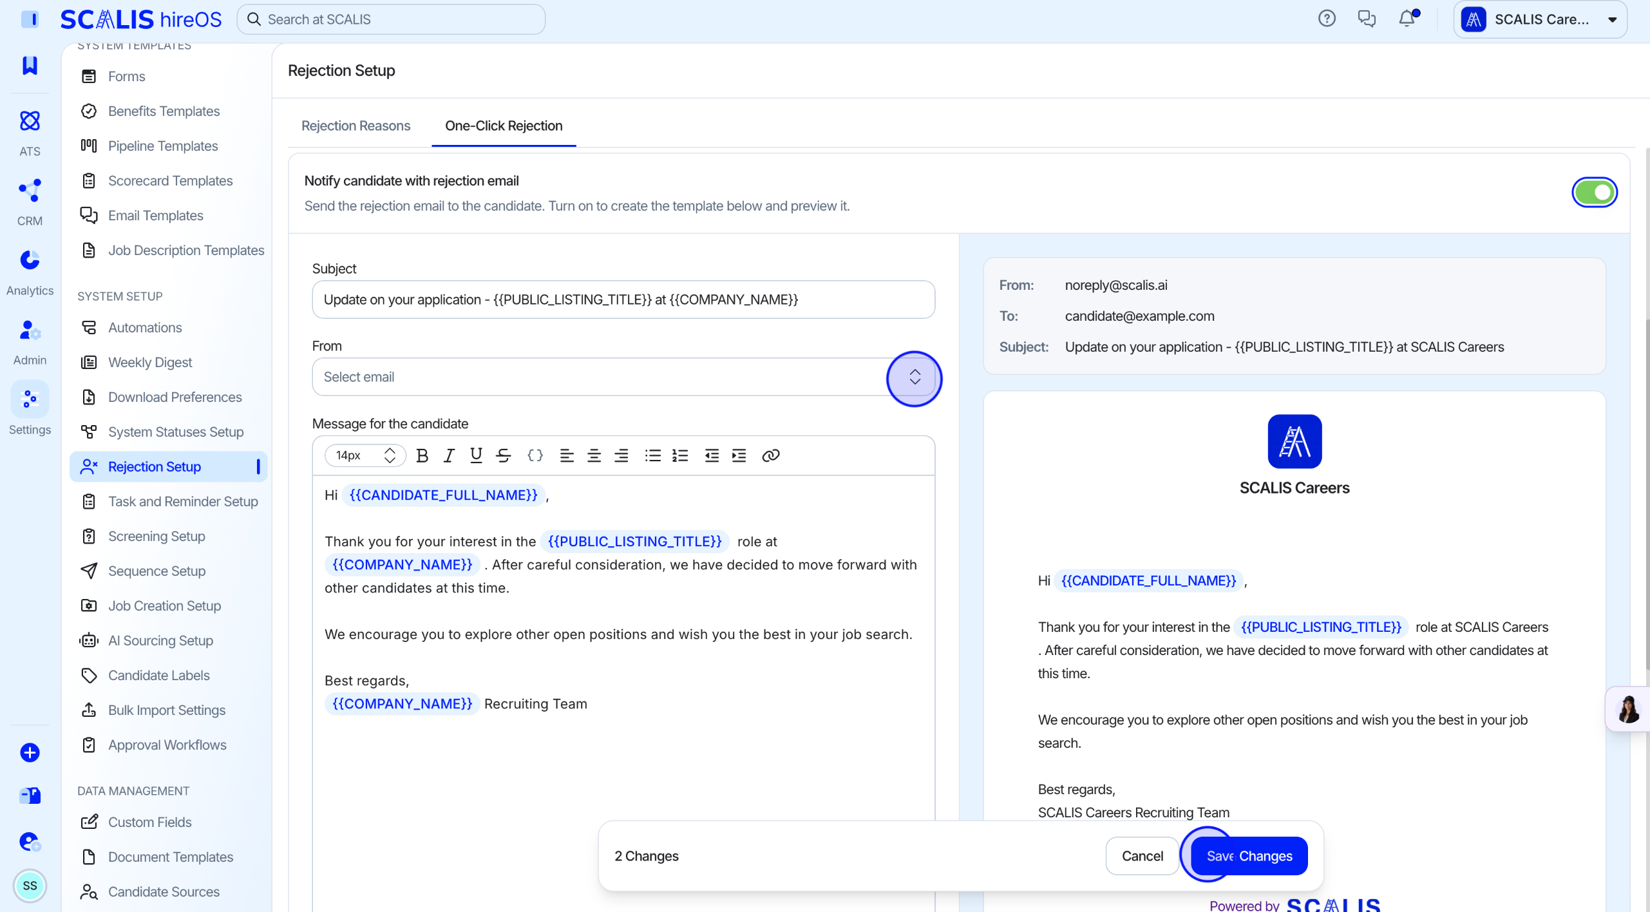
Task: Increase indent in message editor
Action: click(739, 455)
